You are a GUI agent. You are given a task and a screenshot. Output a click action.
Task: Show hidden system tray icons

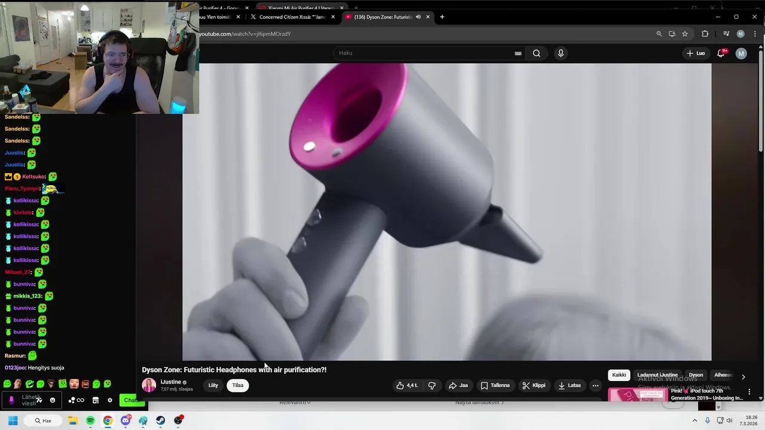click(x=694, y=420)
